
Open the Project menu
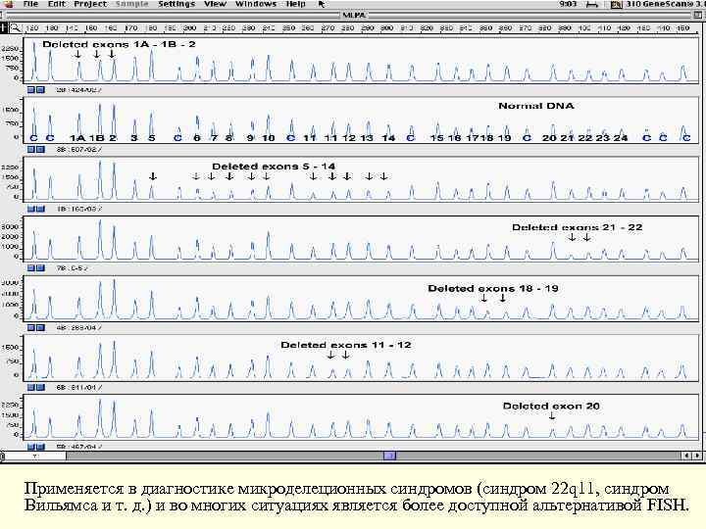pyautogui.click(x=90, y=4)
